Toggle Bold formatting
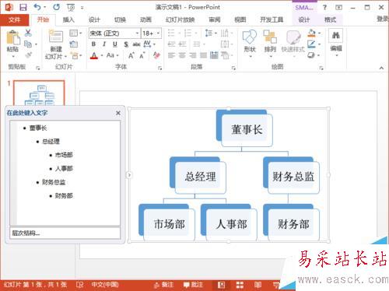The image size is (389, 291). (x=93, y=44)
